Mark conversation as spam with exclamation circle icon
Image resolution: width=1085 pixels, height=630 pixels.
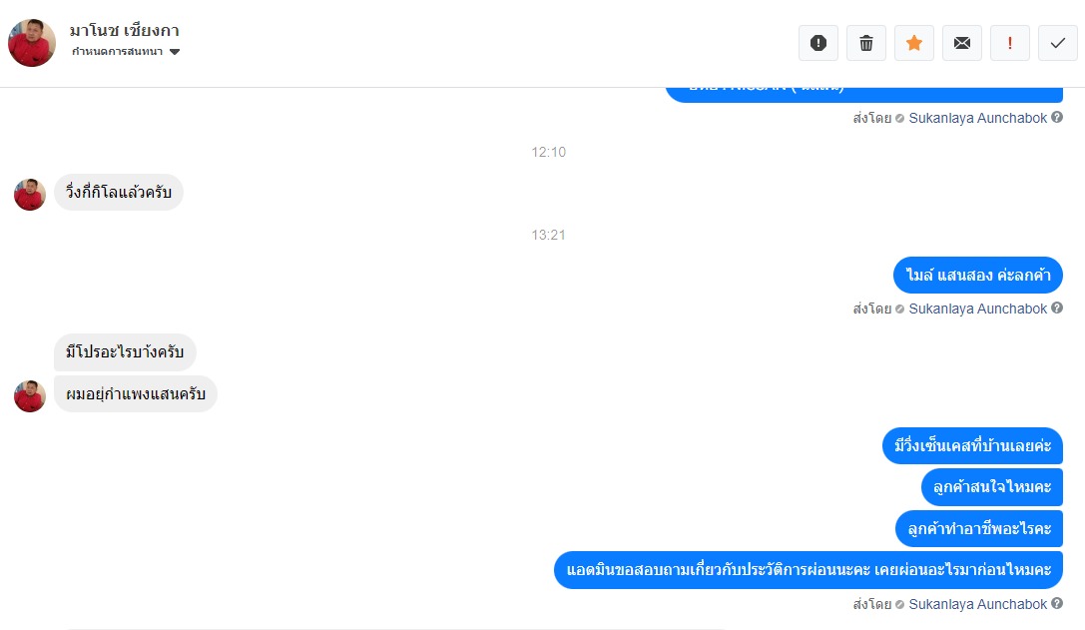tap(817, 43)
